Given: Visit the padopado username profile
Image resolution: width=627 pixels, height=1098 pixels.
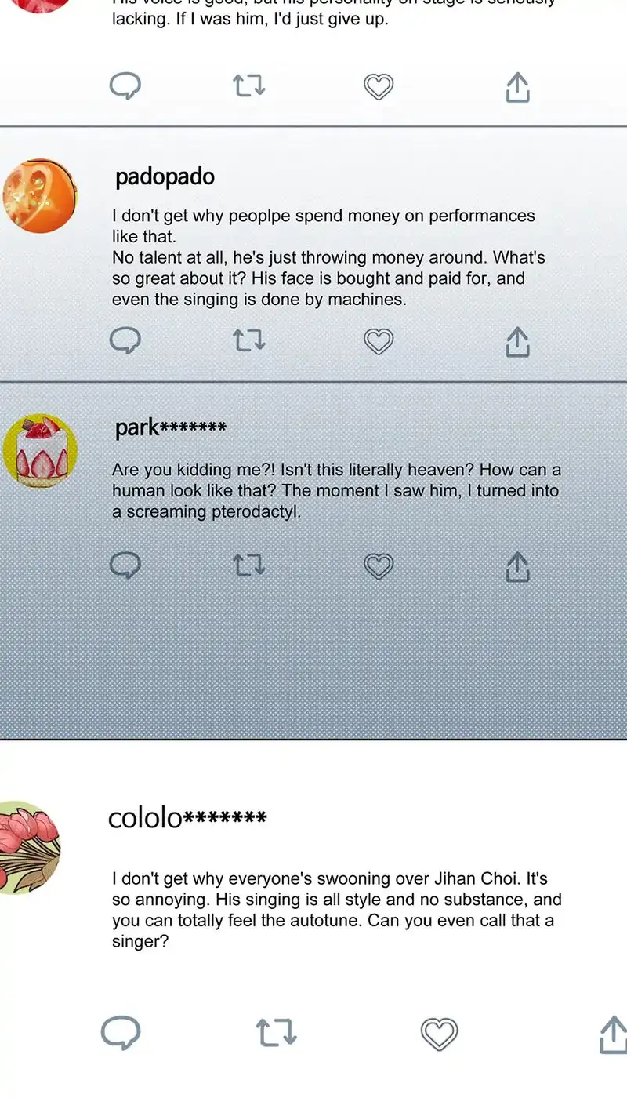Looking at the screenshot, I should pyautogui.click(x=165, y=177).
